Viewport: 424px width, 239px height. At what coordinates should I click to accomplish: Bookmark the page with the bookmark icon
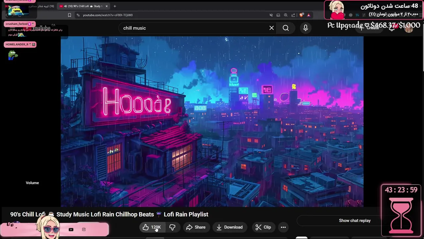[x=70, y=15]
